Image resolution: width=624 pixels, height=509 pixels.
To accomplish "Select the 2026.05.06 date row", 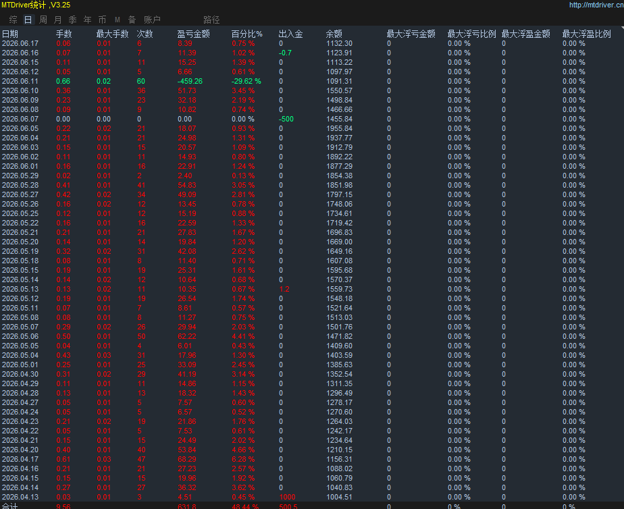I will tap(20, 336).
